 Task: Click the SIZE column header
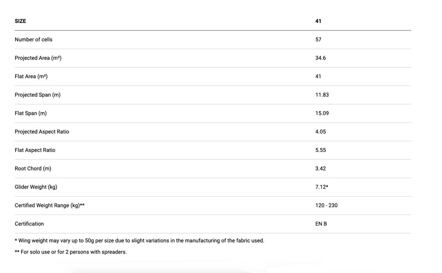click(x=20, y=21)
